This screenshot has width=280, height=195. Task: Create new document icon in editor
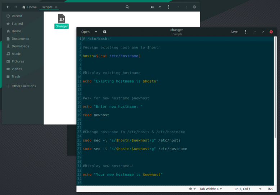click(105, 32)
